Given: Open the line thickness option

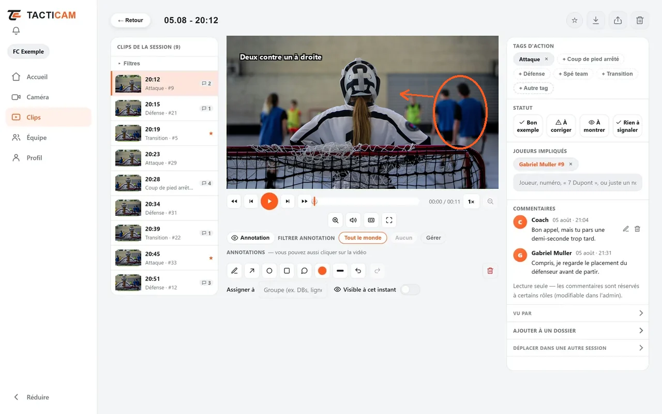Looking at the screenshot, I should (340, 271).
